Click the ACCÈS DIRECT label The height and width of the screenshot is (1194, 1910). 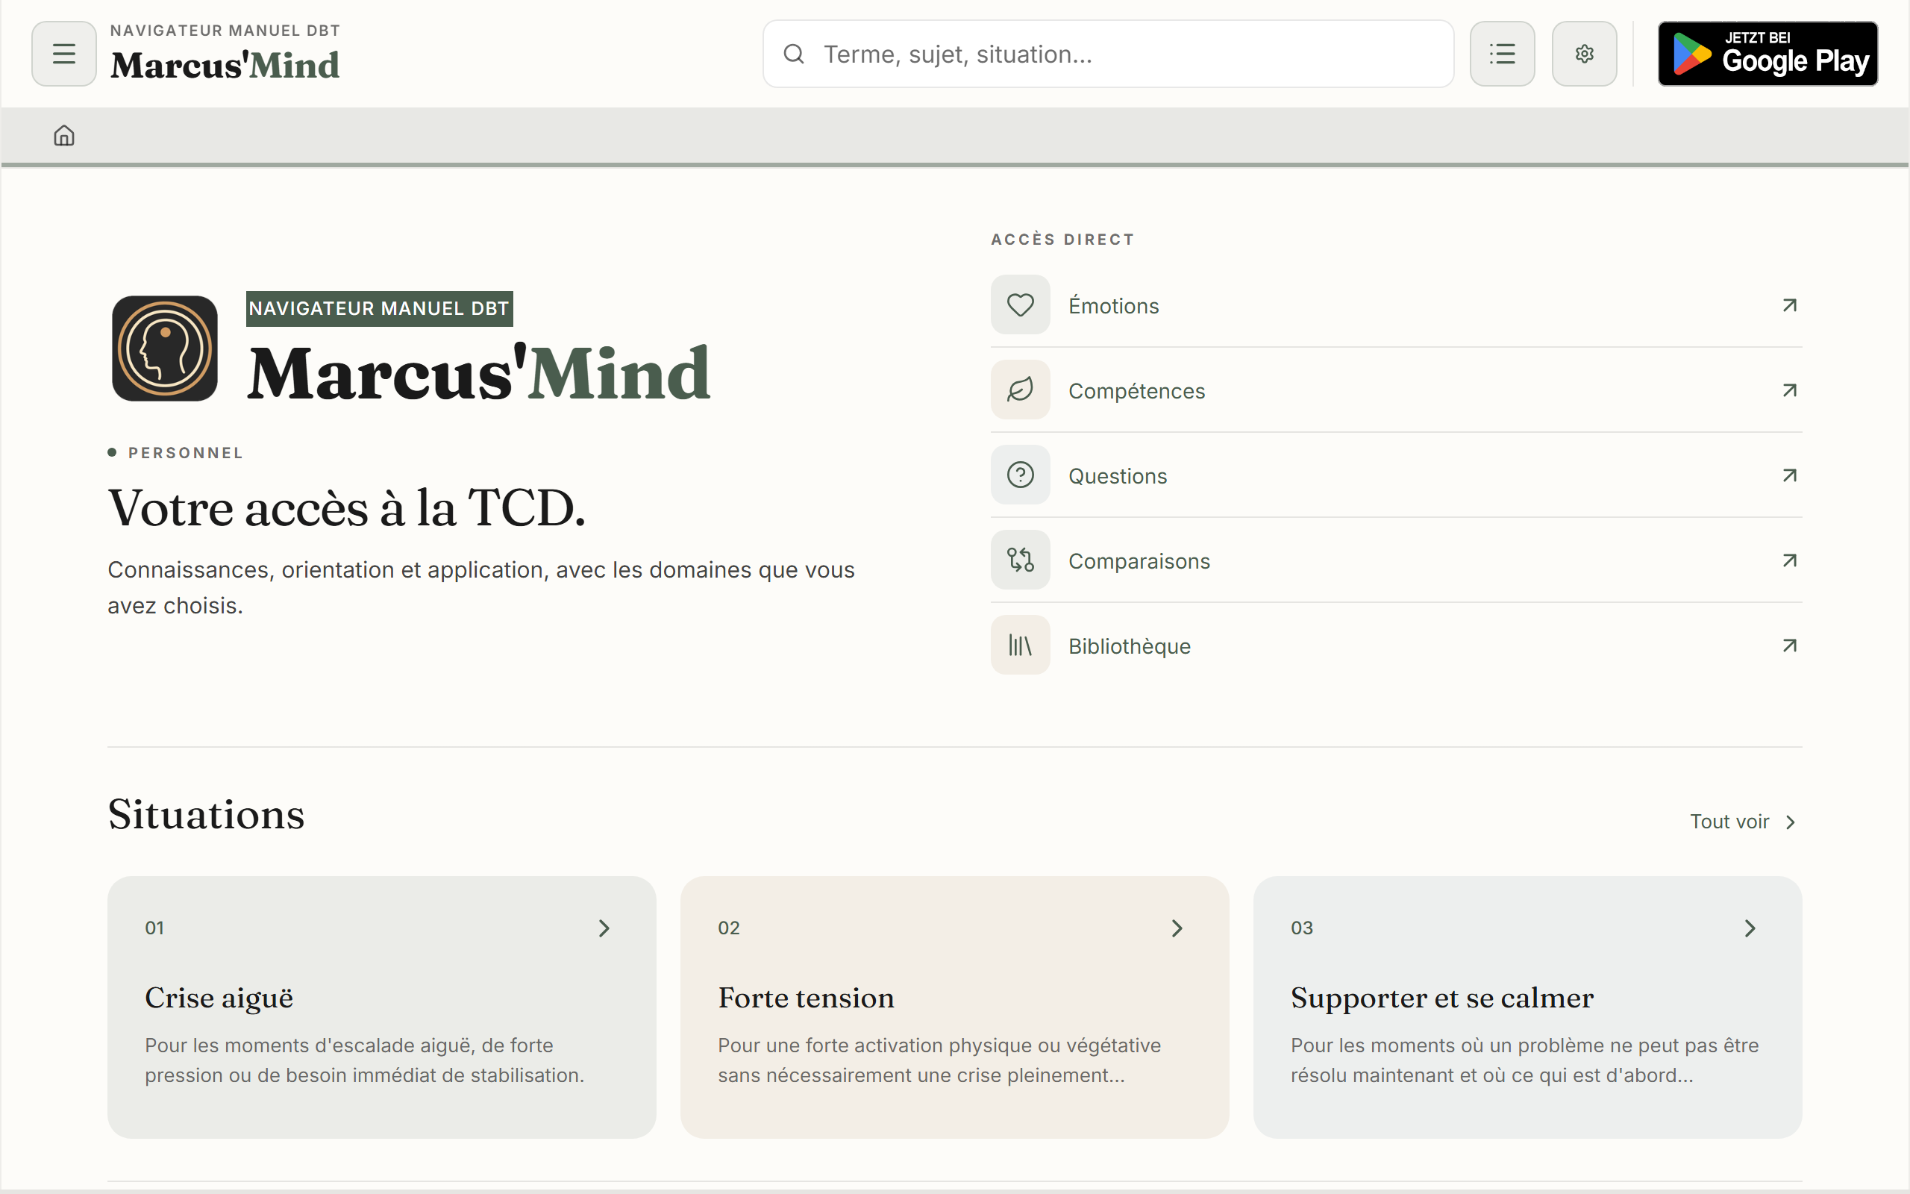click(x=1062, y=240)
